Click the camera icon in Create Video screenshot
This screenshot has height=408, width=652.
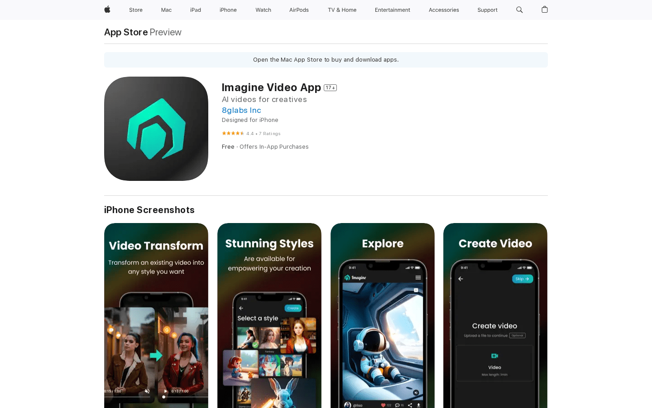pos(494,356)
